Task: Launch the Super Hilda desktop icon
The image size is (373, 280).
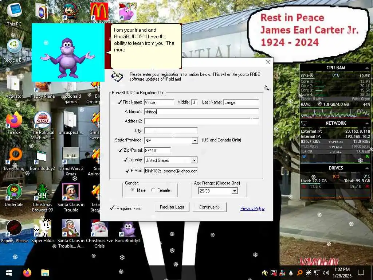Action: point(42,232)
